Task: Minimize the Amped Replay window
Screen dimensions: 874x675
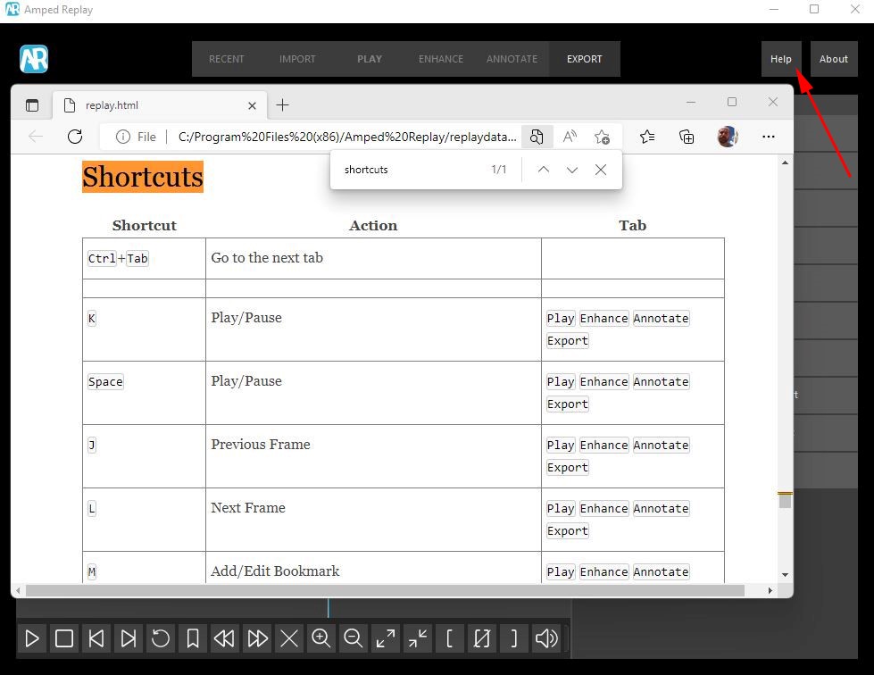Action: [774, 10]
